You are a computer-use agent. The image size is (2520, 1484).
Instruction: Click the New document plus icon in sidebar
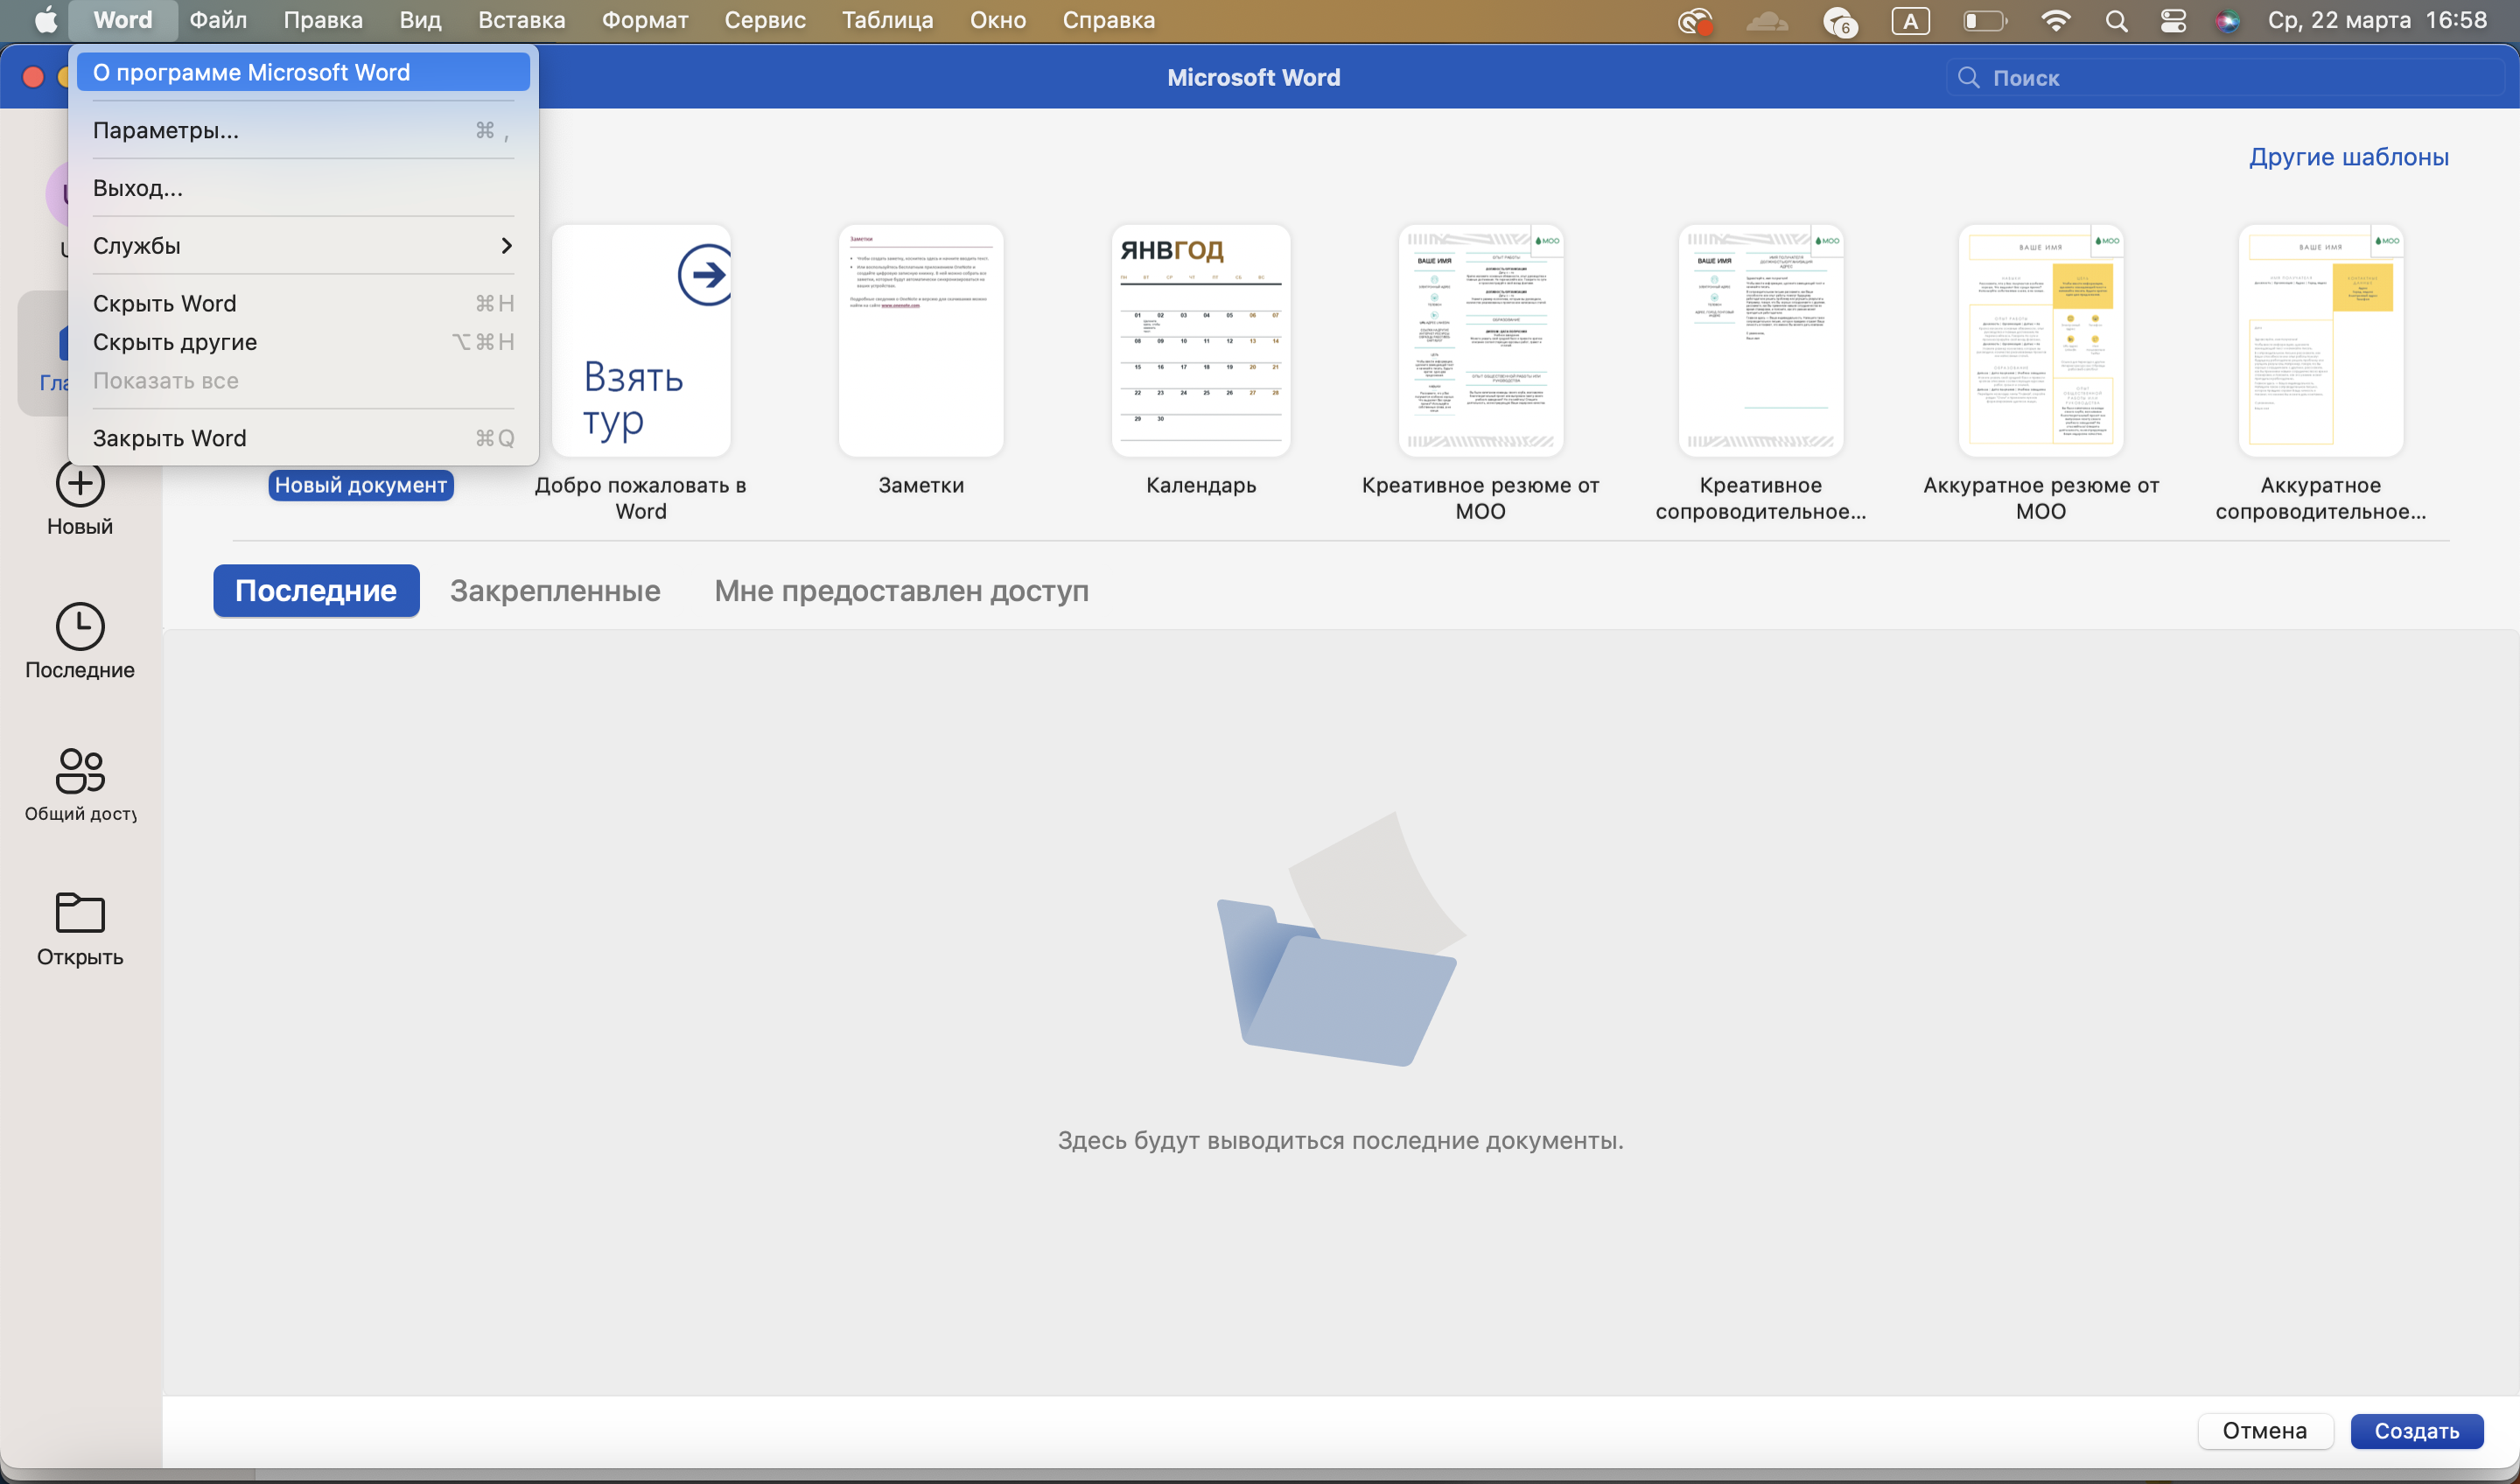79,485
